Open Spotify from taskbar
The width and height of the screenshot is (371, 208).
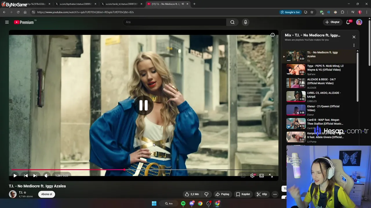click(x=183, y=203)
